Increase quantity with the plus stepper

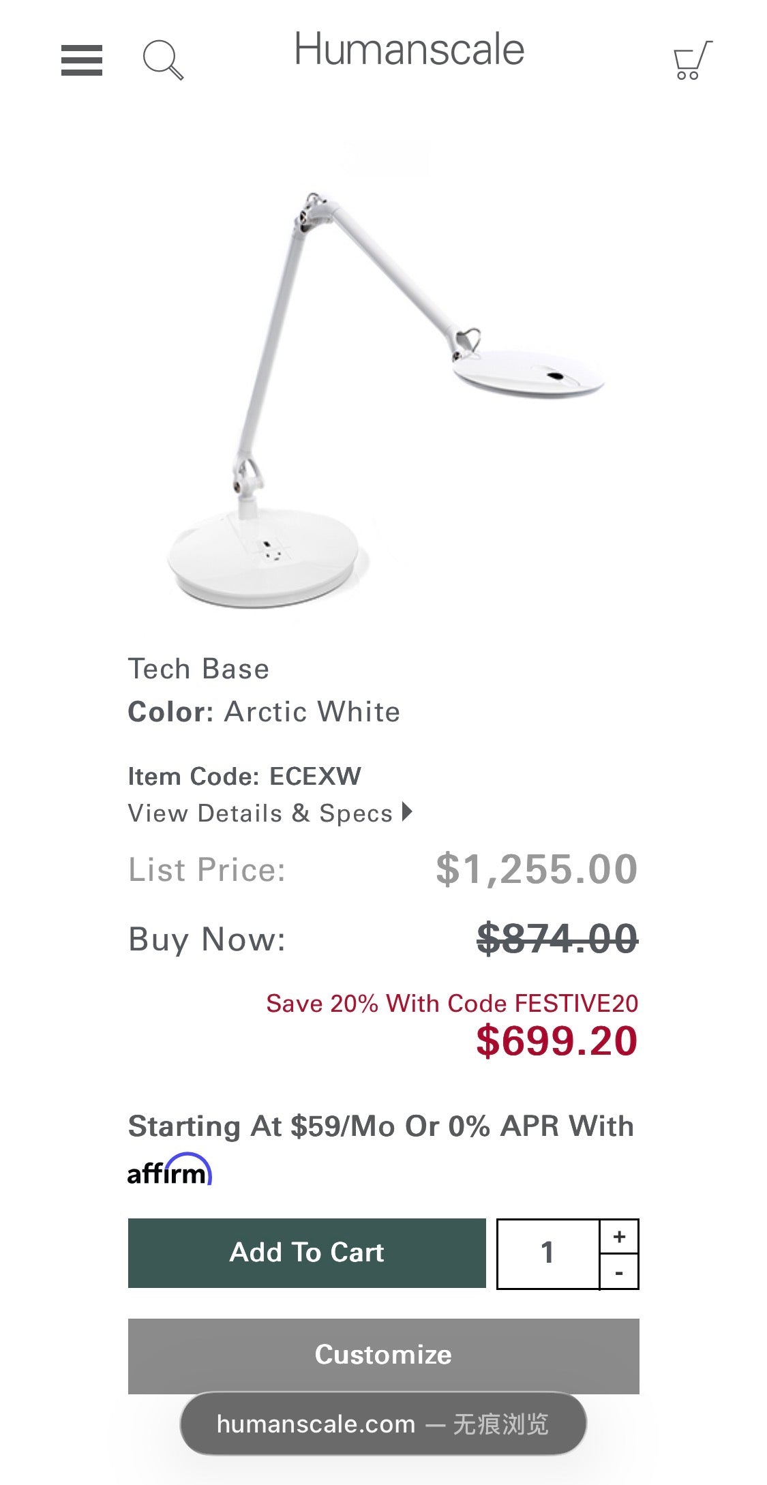coord(618,1234)
